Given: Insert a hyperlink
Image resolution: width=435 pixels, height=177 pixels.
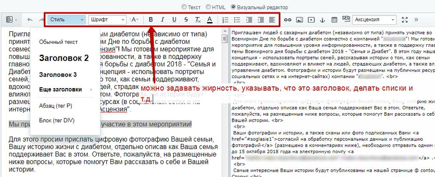Looking at the screenshot, I should coord(288,20).
